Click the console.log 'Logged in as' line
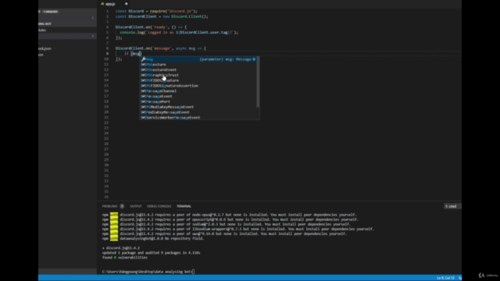The image size is (500, 281). (x=179, y=33)
